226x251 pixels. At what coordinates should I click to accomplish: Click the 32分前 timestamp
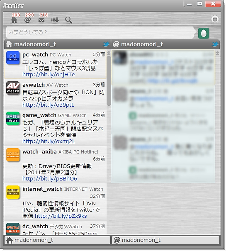(97, 196)
